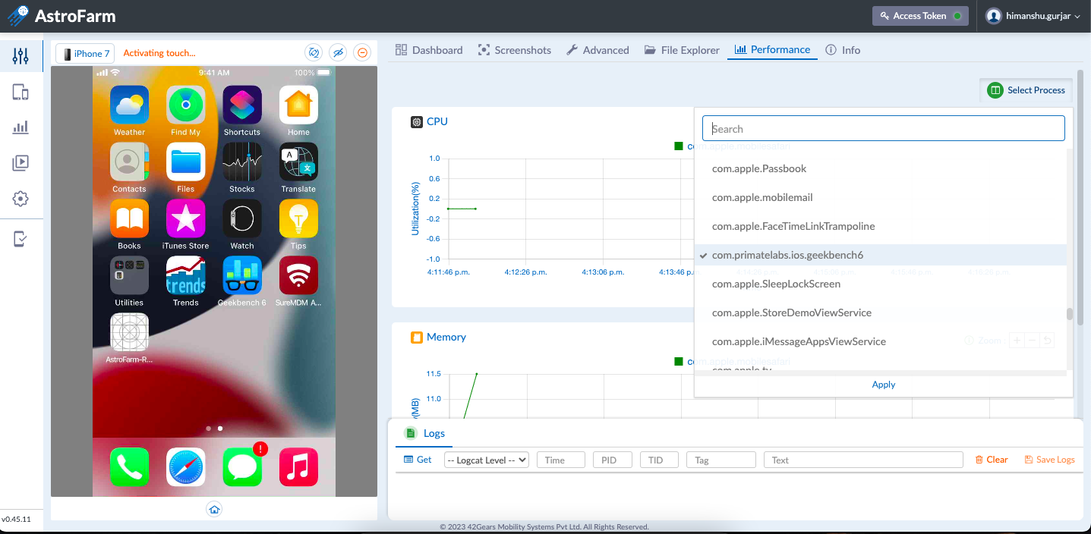1091x534 pixels.
Task: Open Messages app in the dock
Action: tap(242, 466)
